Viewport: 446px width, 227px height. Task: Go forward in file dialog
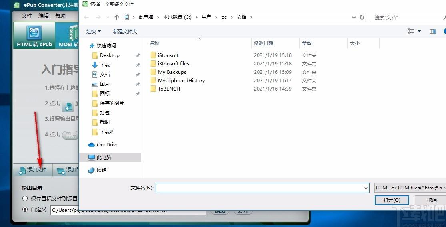[98, 17]
